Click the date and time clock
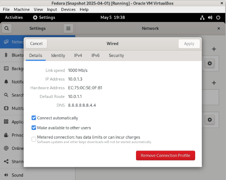Viewport: 226px width, 180px height. [113, 17]
